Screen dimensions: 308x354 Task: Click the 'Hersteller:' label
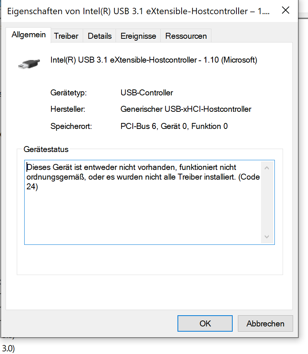tap(68, 109)
